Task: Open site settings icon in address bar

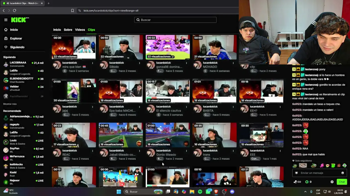Action: (x=80, y=11)
